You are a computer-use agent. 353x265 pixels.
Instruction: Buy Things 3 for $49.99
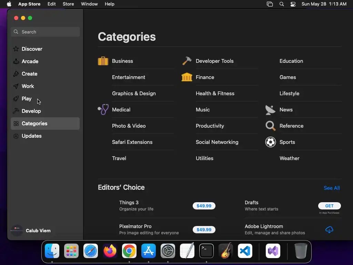pos(204,206)
